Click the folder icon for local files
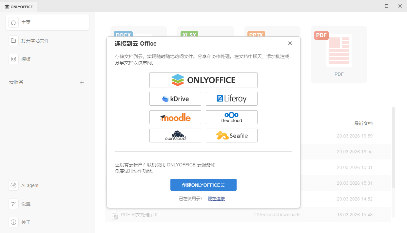The width and height of the screenshot is (407, 233). point(13,41)
